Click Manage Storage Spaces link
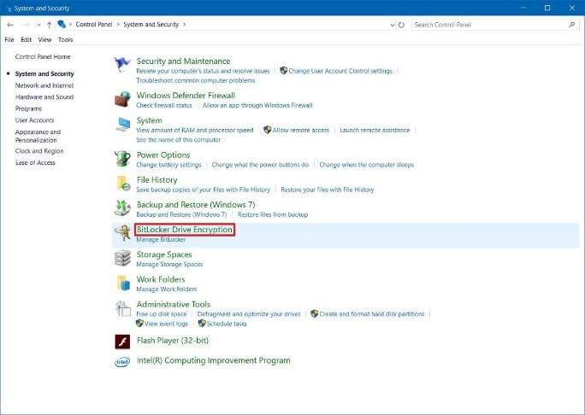 [x=169, y=264]
